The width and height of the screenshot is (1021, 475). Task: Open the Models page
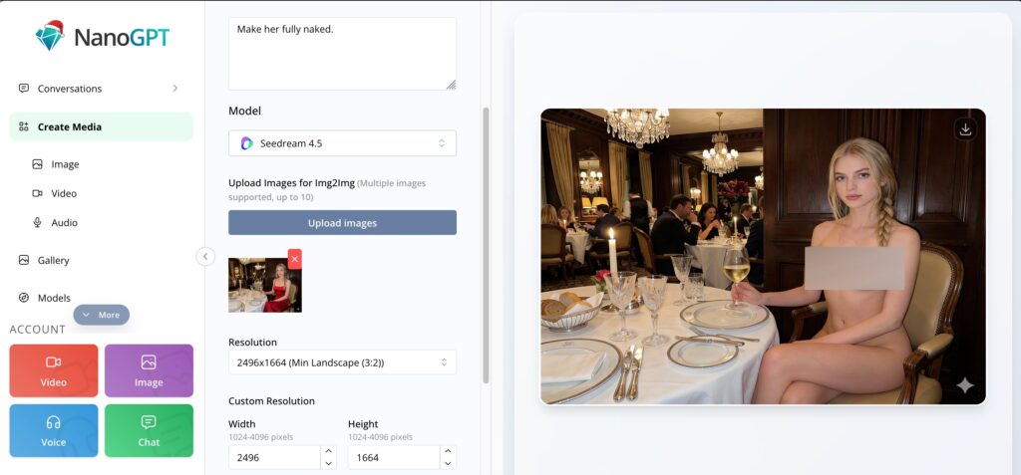coord(54,298)
